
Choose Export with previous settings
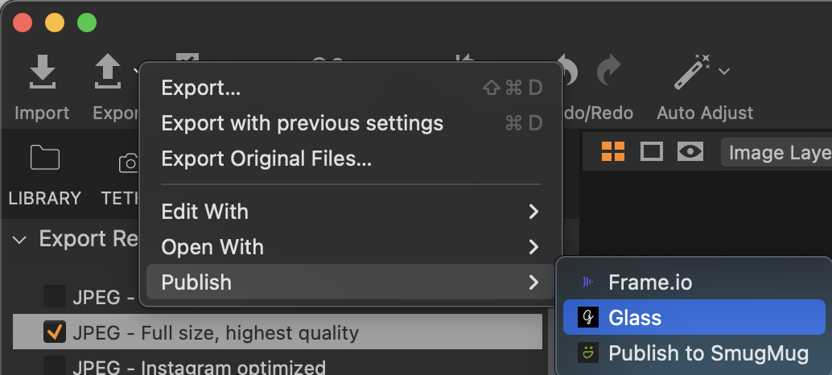tap(350, 123)
